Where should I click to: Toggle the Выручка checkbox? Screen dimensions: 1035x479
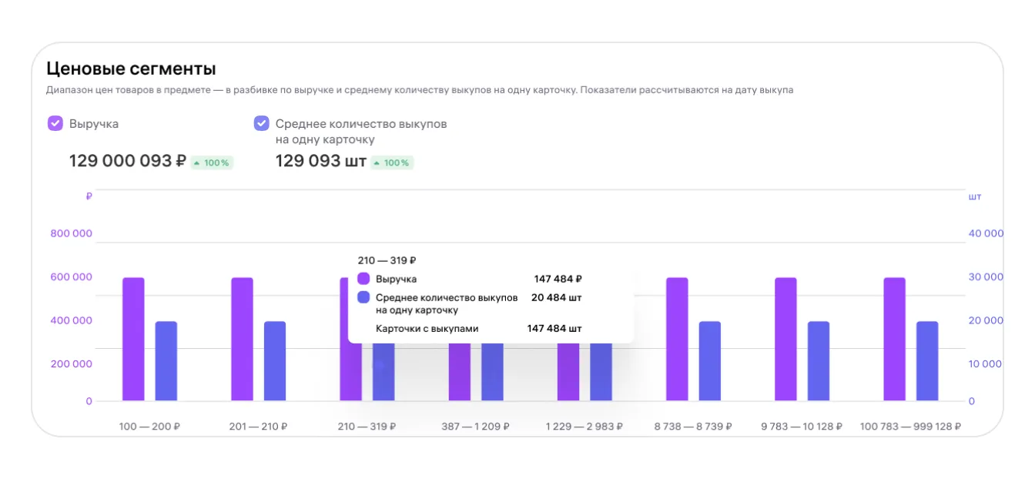click(x=55, y=123)
